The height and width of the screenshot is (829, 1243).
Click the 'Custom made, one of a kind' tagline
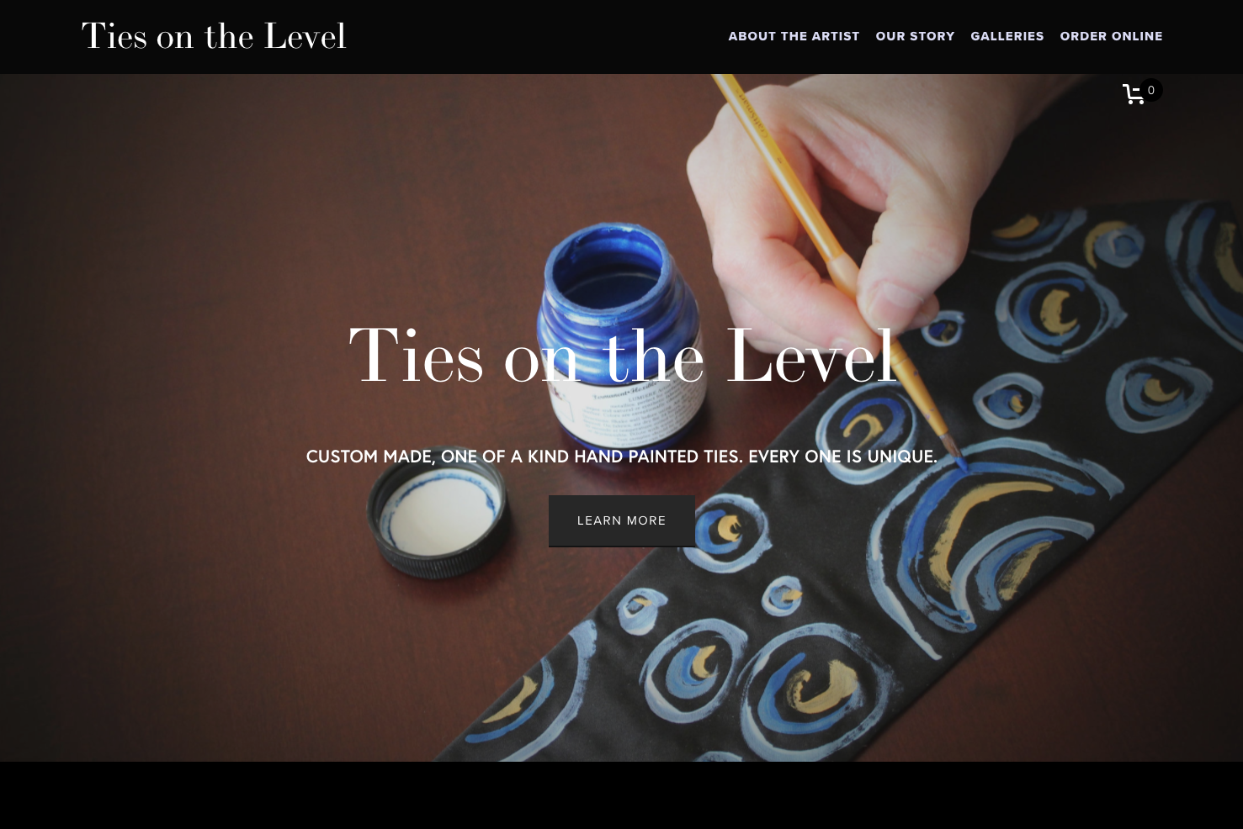tap(621, 457)
